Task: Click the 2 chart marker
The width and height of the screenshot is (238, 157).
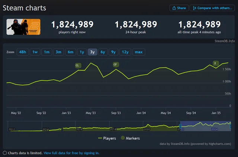Action: pyautogui.click(x=216, y=63)
